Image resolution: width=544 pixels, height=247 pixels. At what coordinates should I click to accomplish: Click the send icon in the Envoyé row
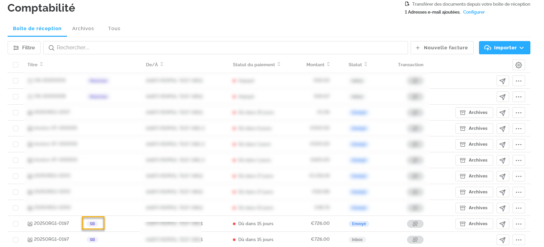coord(503,224)
